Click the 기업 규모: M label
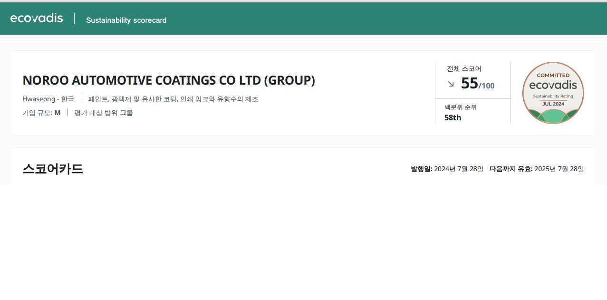 (x=41, y=113)
